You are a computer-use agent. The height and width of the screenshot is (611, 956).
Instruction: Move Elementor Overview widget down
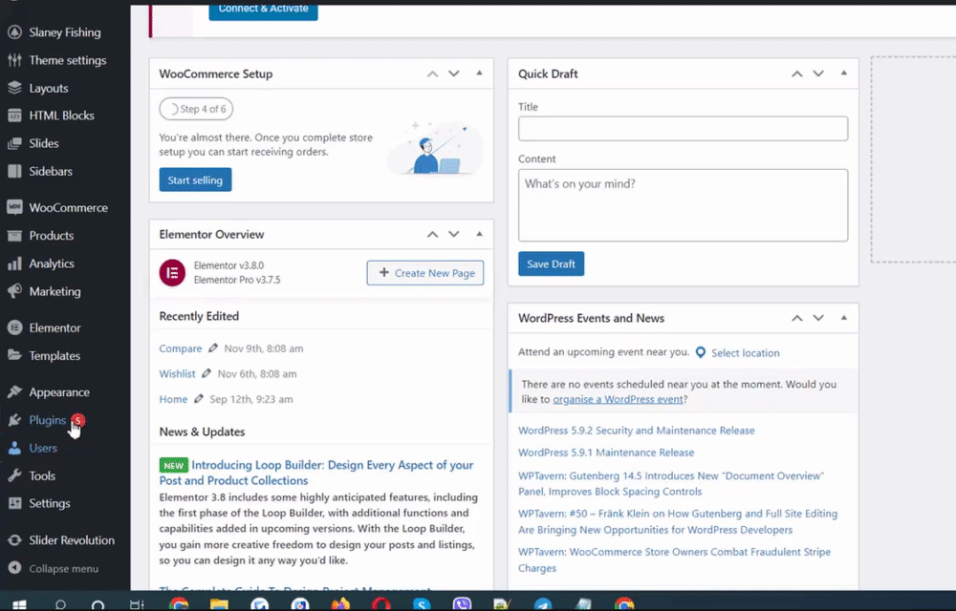point(453,234)
